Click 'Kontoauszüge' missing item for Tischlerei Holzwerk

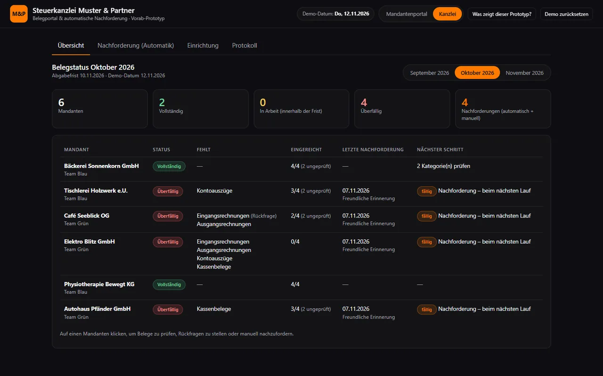tap(214, 191)
